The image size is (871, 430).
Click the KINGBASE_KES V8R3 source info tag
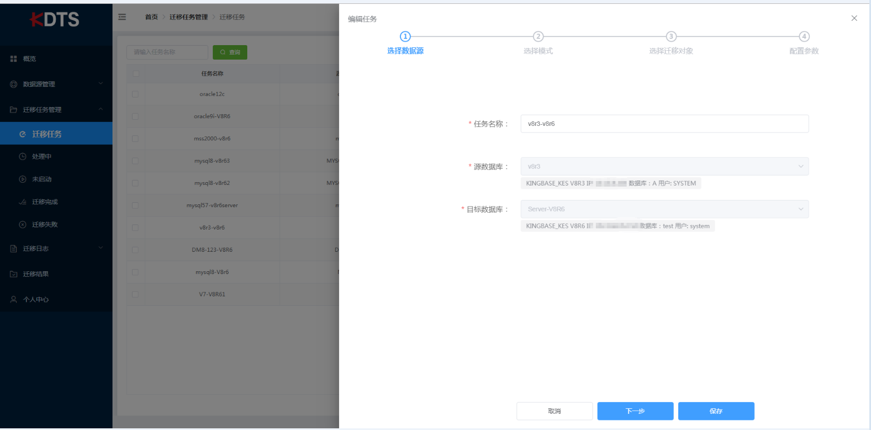611,183
